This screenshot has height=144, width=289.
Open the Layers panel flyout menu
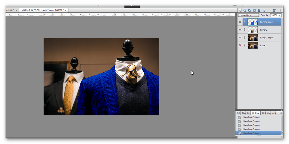280,10
